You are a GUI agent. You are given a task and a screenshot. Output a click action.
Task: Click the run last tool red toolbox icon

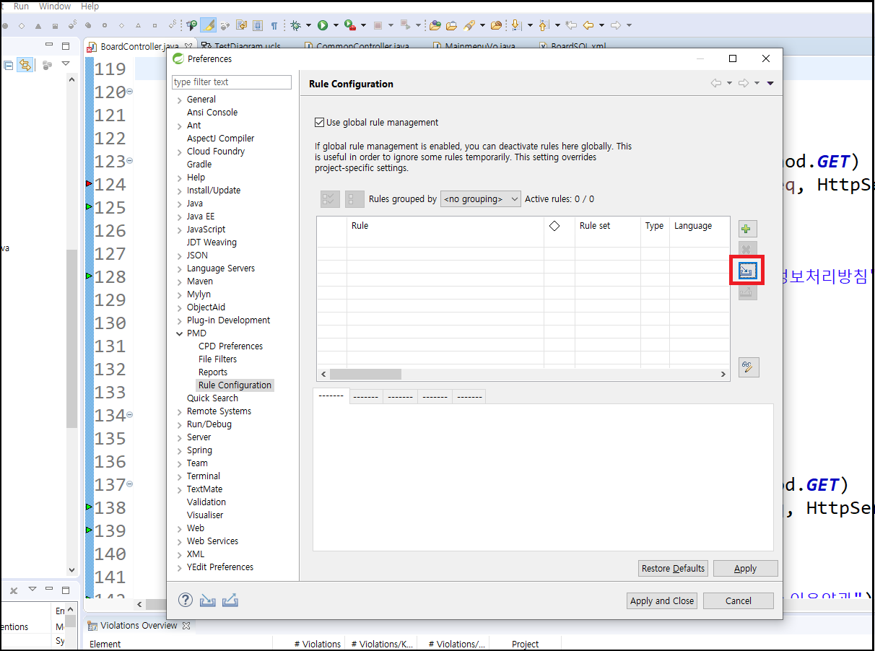349,25
